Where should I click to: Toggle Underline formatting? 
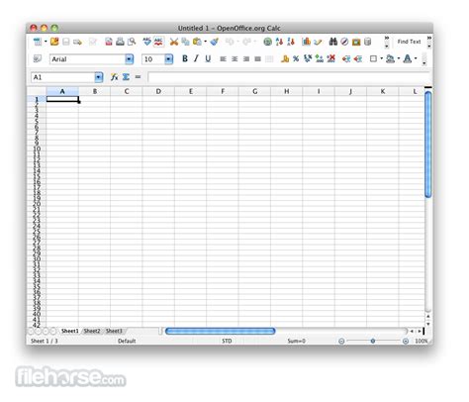pos(208,58)
